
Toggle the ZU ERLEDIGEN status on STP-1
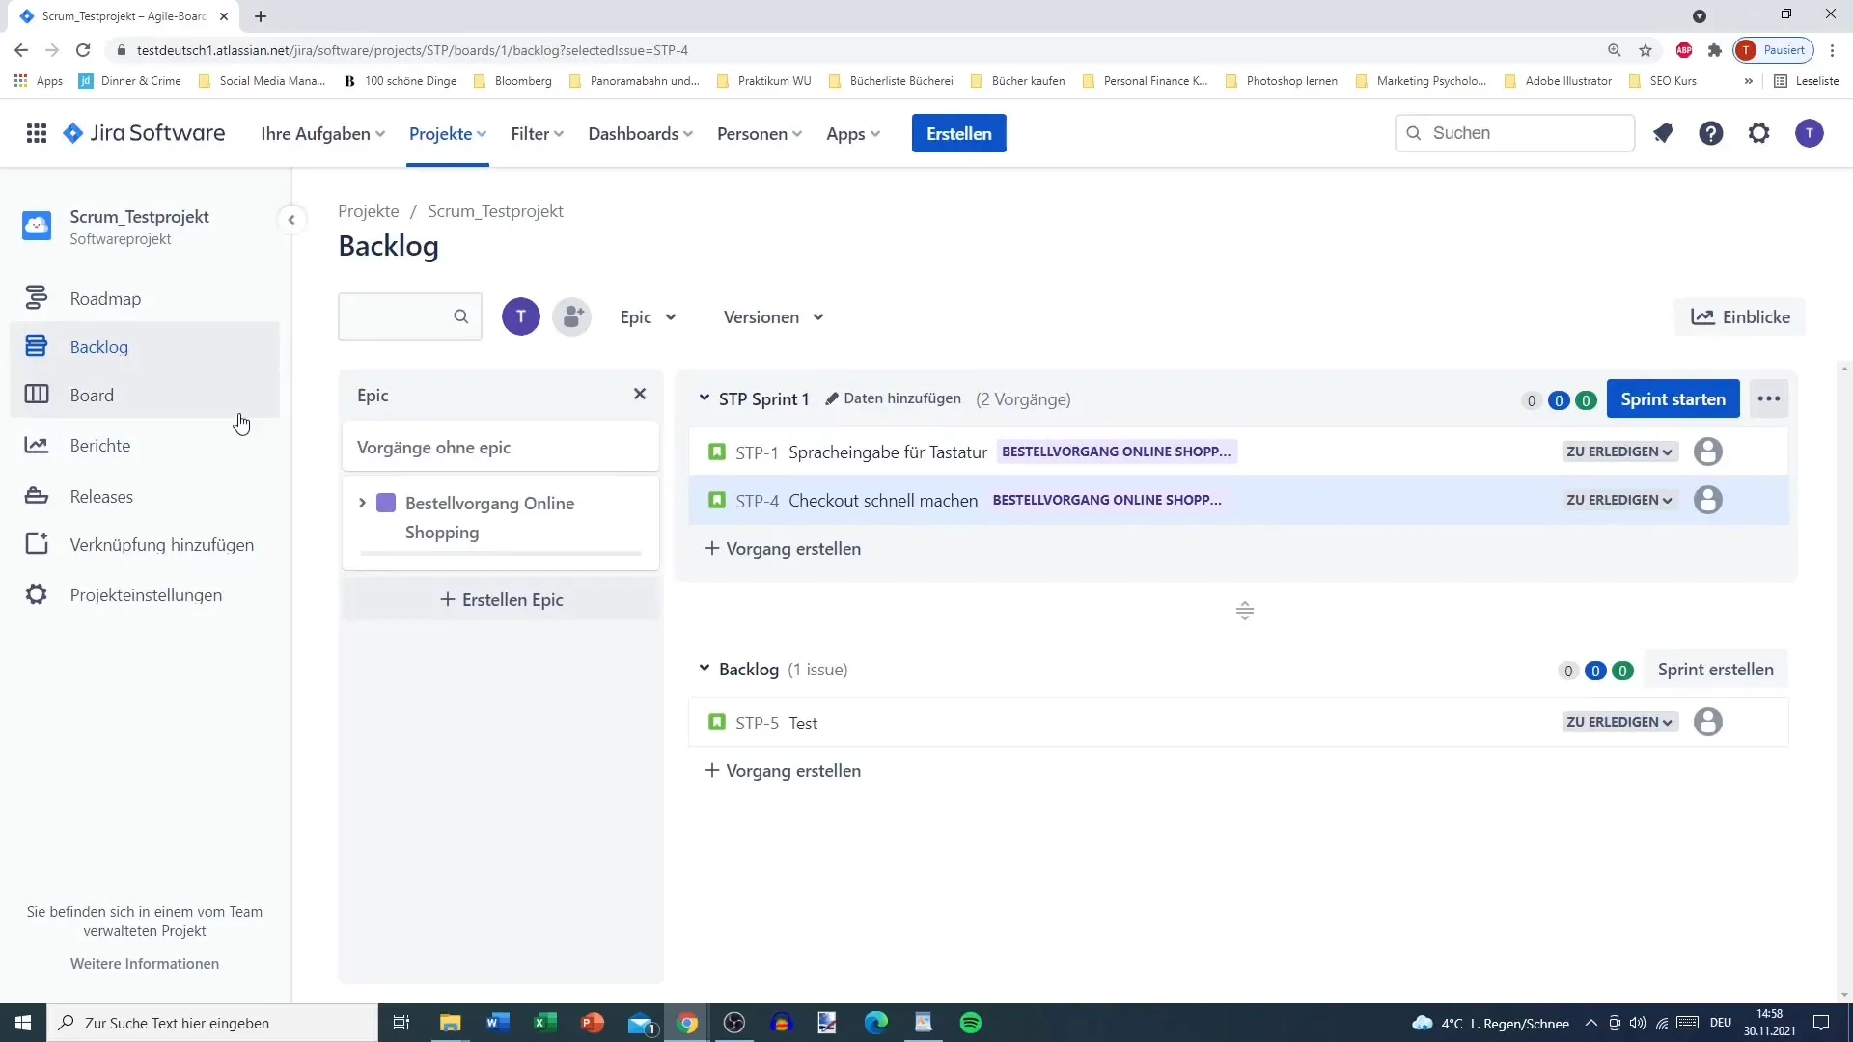pos(1618,452)
